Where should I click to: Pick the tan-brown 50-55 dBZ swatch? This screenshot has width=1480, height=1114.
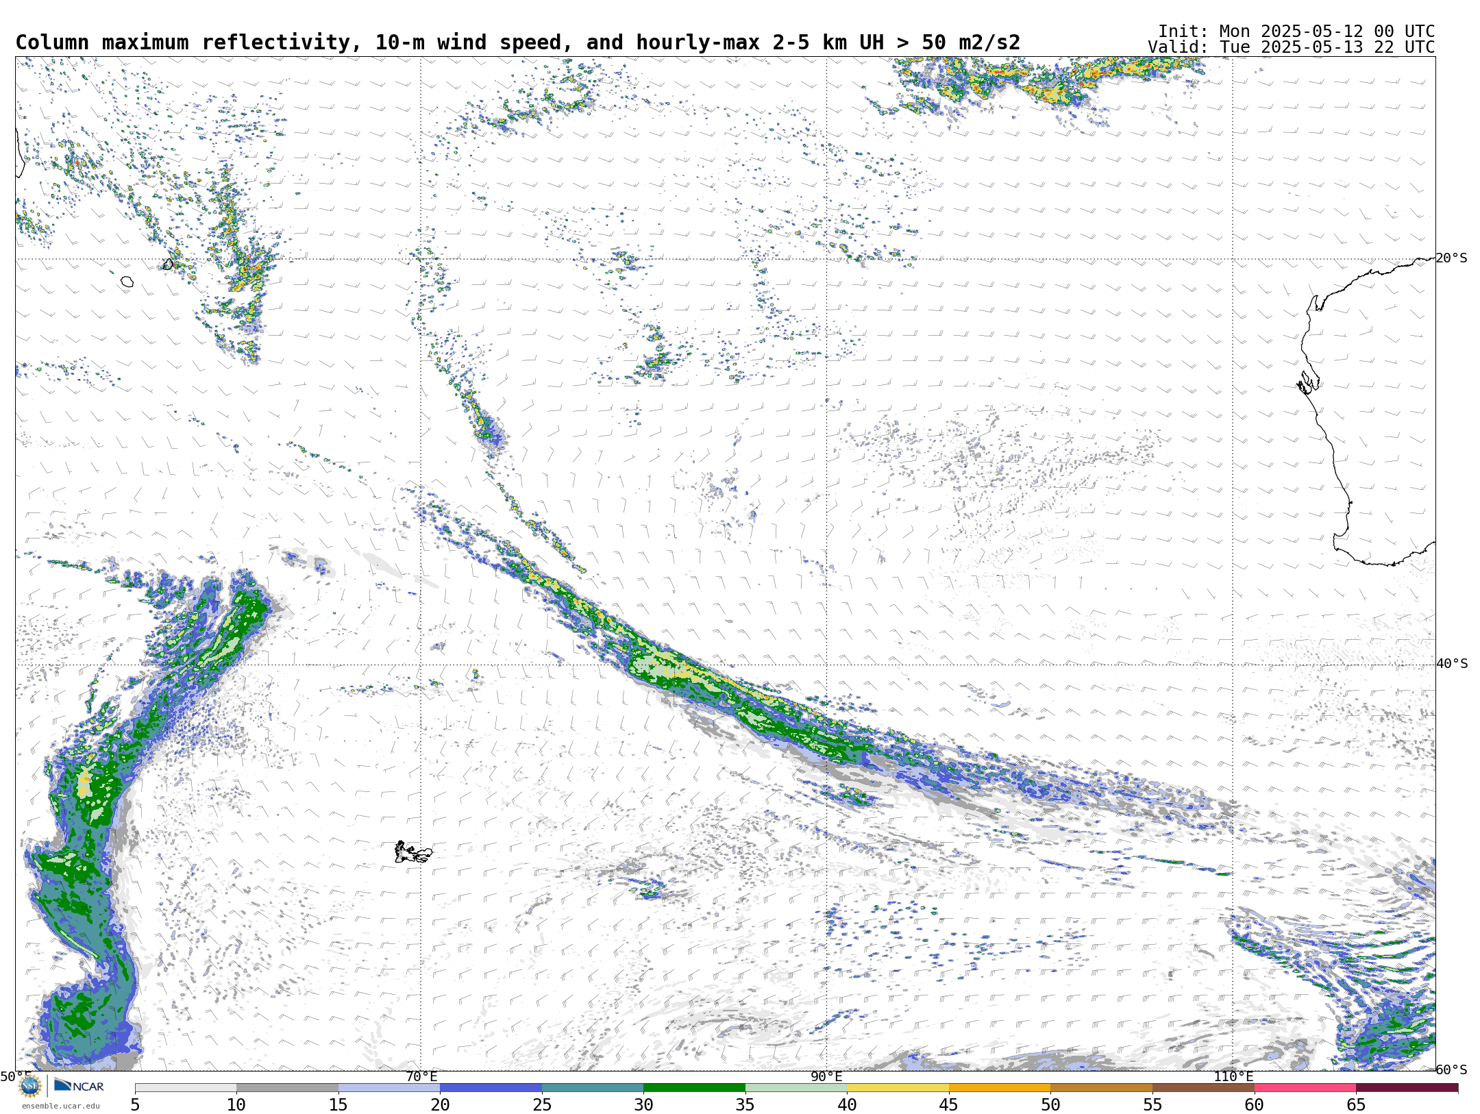pos(1101,1088)
